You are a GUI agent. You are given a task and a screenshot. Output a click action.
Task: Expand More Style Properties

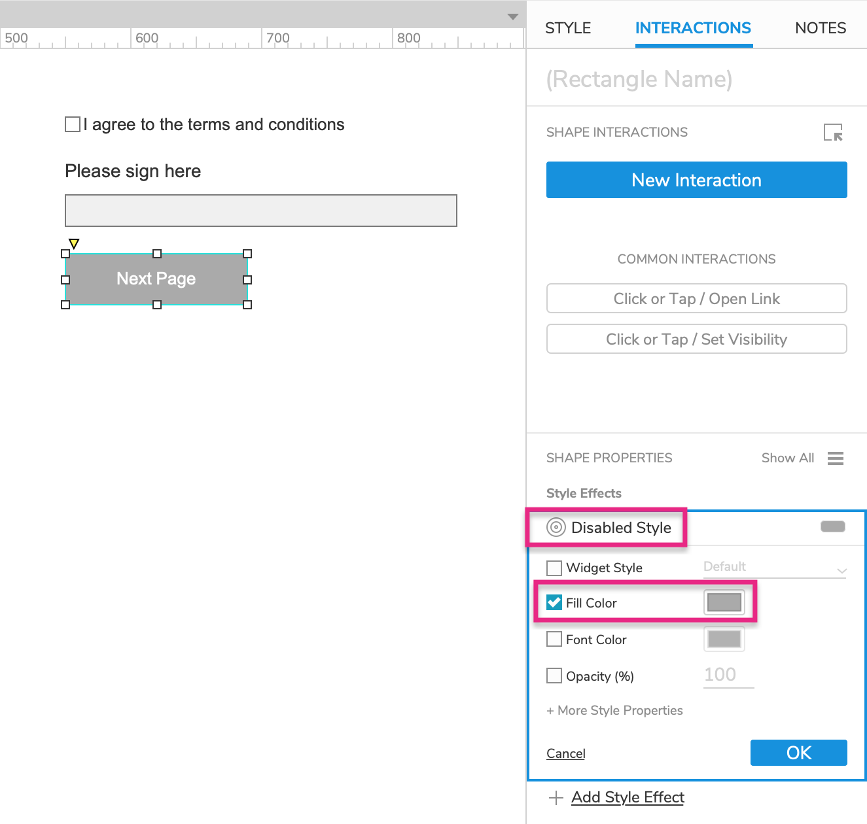coord(614,710)
